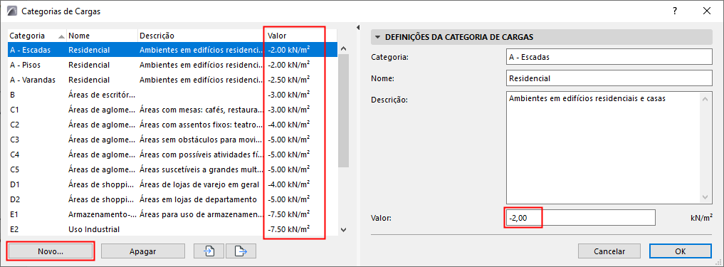
Task: Click the Novo... button
Action: tap(51, 251)
